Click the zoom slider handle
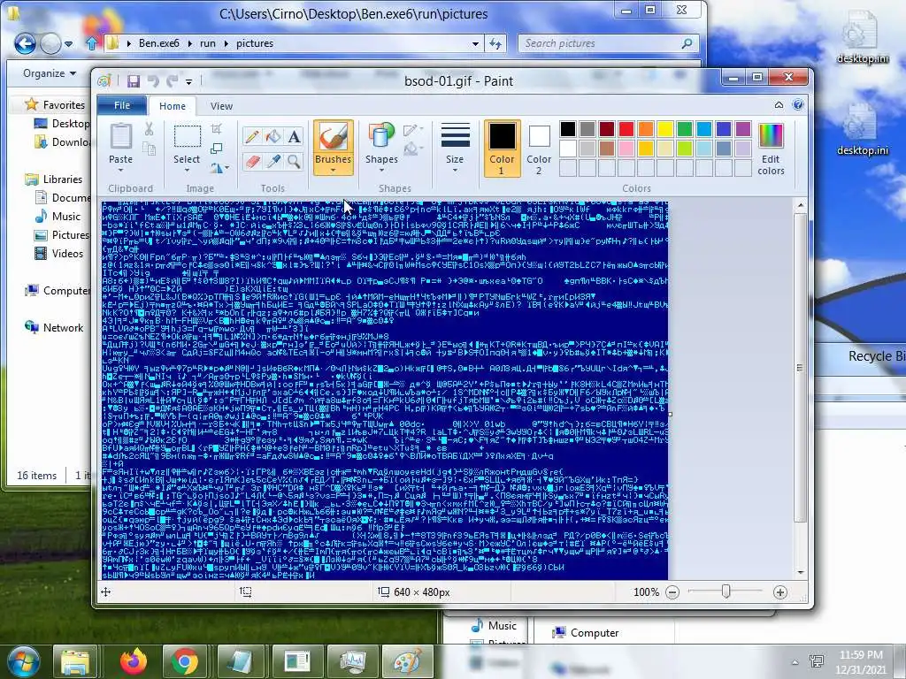 click(726, 591)
